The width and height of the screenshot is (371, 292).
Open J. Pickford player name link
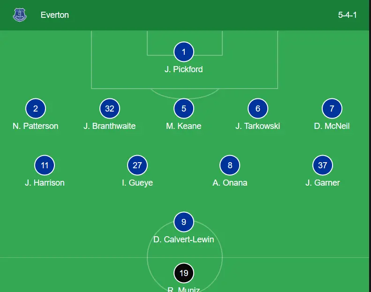(x=184, y=69)
